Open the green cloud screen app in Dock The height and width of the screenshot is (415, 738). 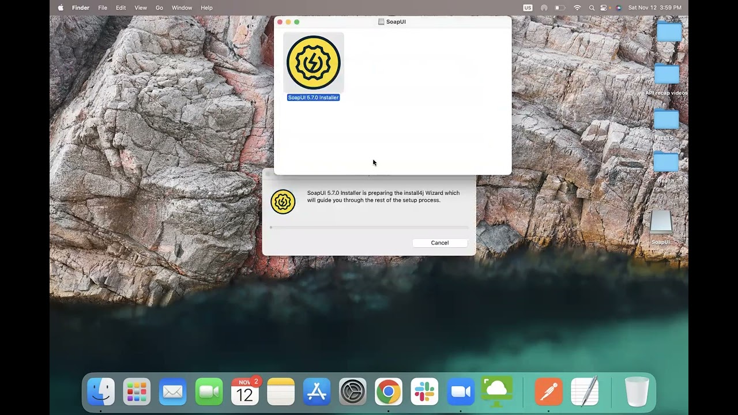[496, 391]
